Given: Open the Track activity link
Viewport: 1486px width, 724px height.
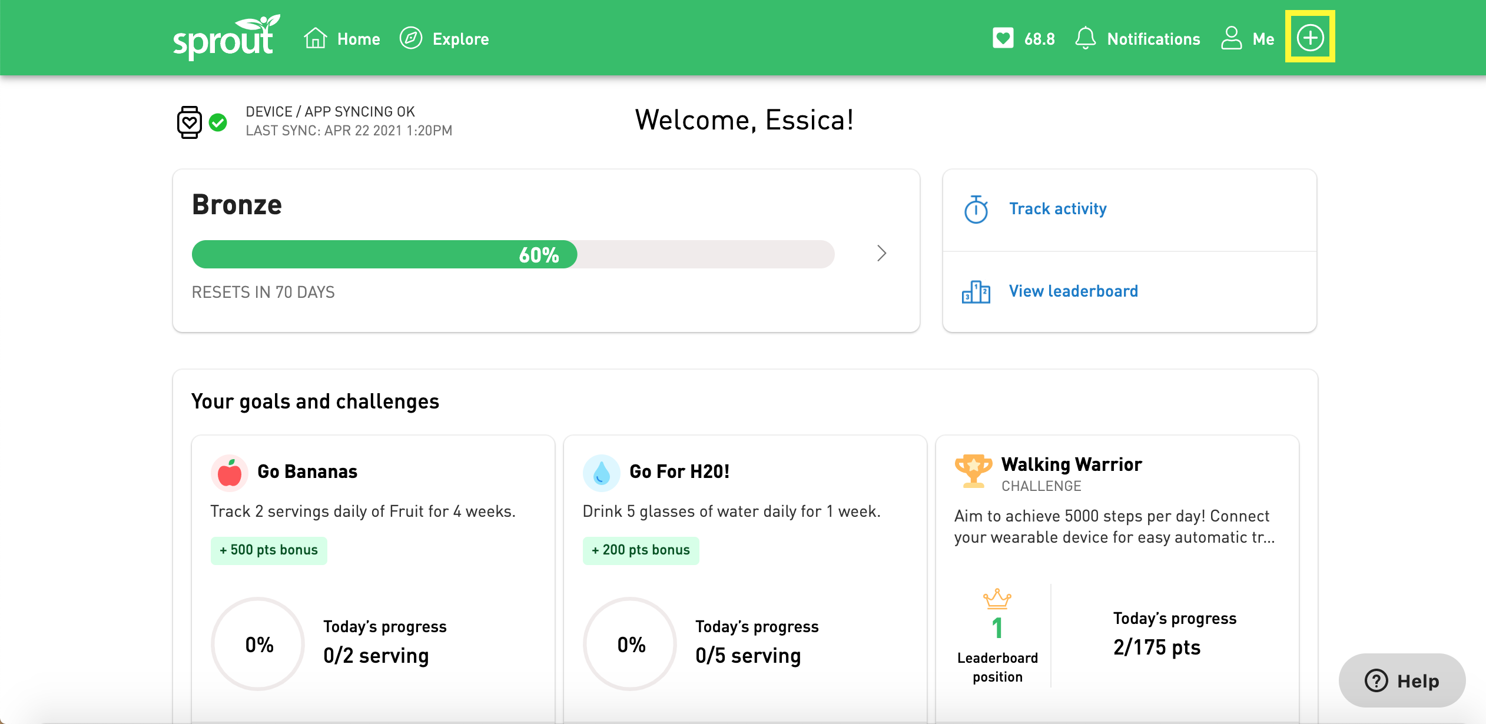Looking at the screenshot, I should coord(1058,209).
